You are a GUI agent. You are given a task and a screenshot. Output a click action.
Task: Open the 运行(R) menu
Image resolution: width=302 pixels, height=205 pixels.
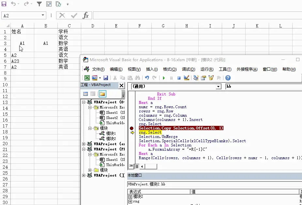[207, 69]
